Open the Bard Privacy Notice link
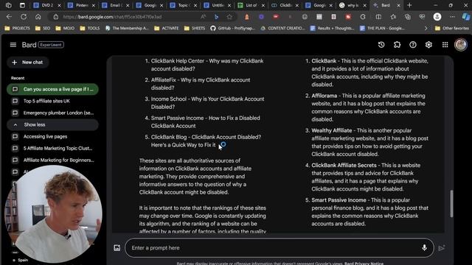Image resolution: width=472 pixels, height=265 pixels. point(364,264)
